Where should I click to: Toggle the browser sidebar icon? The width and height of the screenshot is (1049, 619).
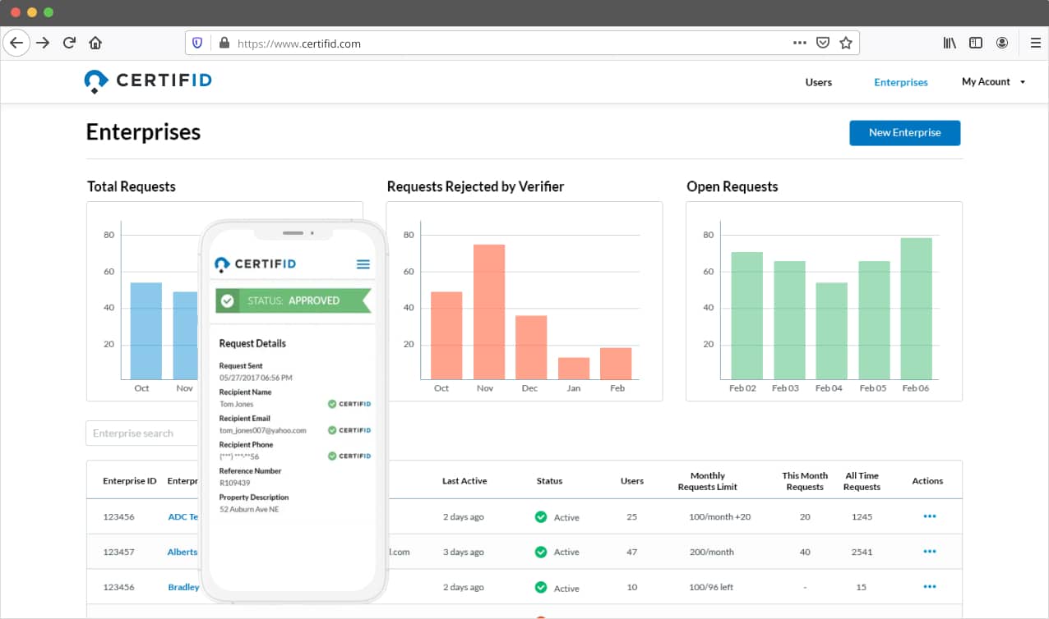click(976, 43)
